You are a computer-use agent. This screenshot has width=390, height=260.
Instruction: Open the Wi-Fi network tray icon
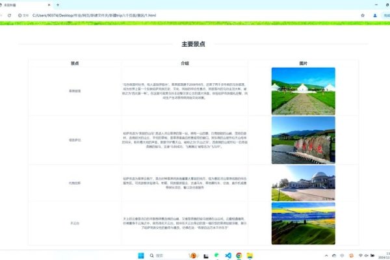pos(361,255)
